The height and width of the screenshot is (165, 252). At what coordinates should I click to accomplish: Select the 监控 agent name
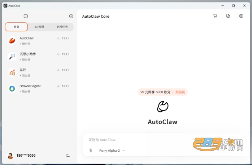(x=23, y=70)
